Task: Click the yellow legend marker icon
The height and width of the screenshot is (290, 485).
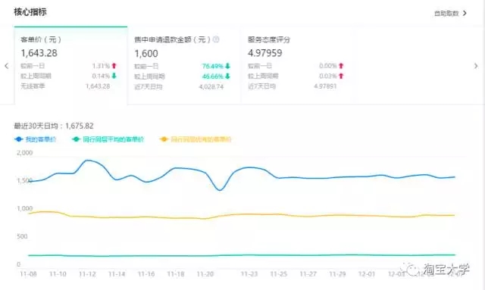Action: tap(164, 139)
